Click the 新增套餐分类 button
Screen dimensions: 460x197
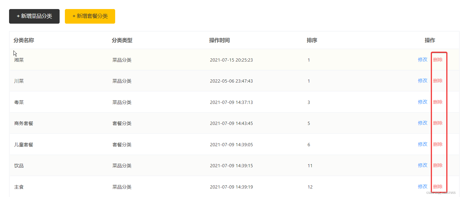(90, 16)
